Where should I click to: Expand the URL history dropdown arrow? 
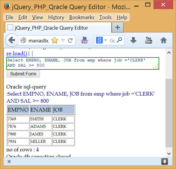63,40
